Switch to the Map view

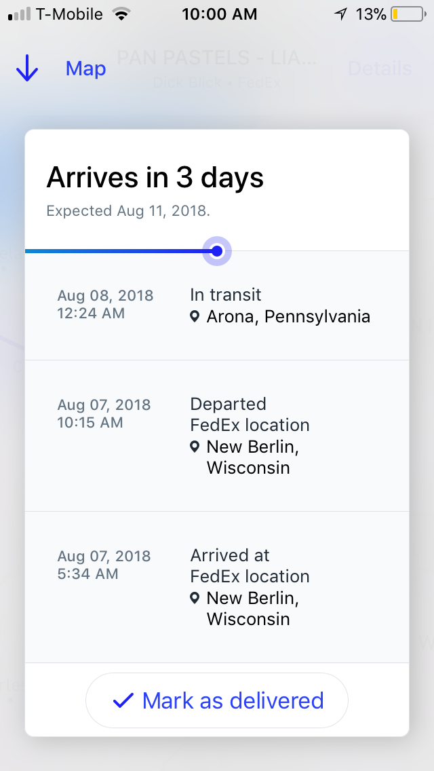[85, 68]
